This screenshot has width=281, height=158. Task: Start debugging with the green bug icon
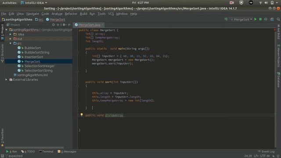(260, 19)
